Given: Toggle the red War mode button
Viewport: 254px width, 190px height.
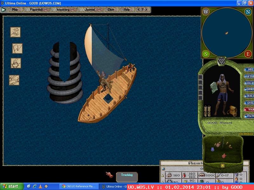Looking at the screenshot, I should pos(250,110).
